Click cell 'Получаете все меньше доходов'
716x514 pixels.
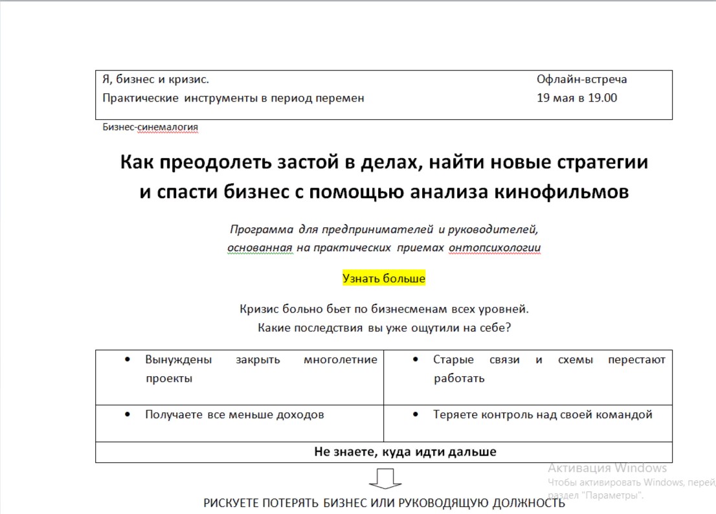tap(240, 423)
